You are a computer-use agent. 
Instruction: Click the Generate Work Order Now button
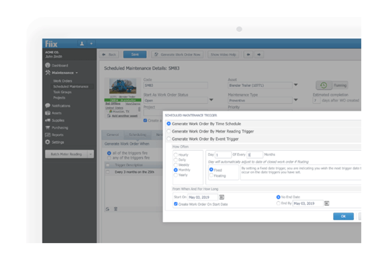177,55
